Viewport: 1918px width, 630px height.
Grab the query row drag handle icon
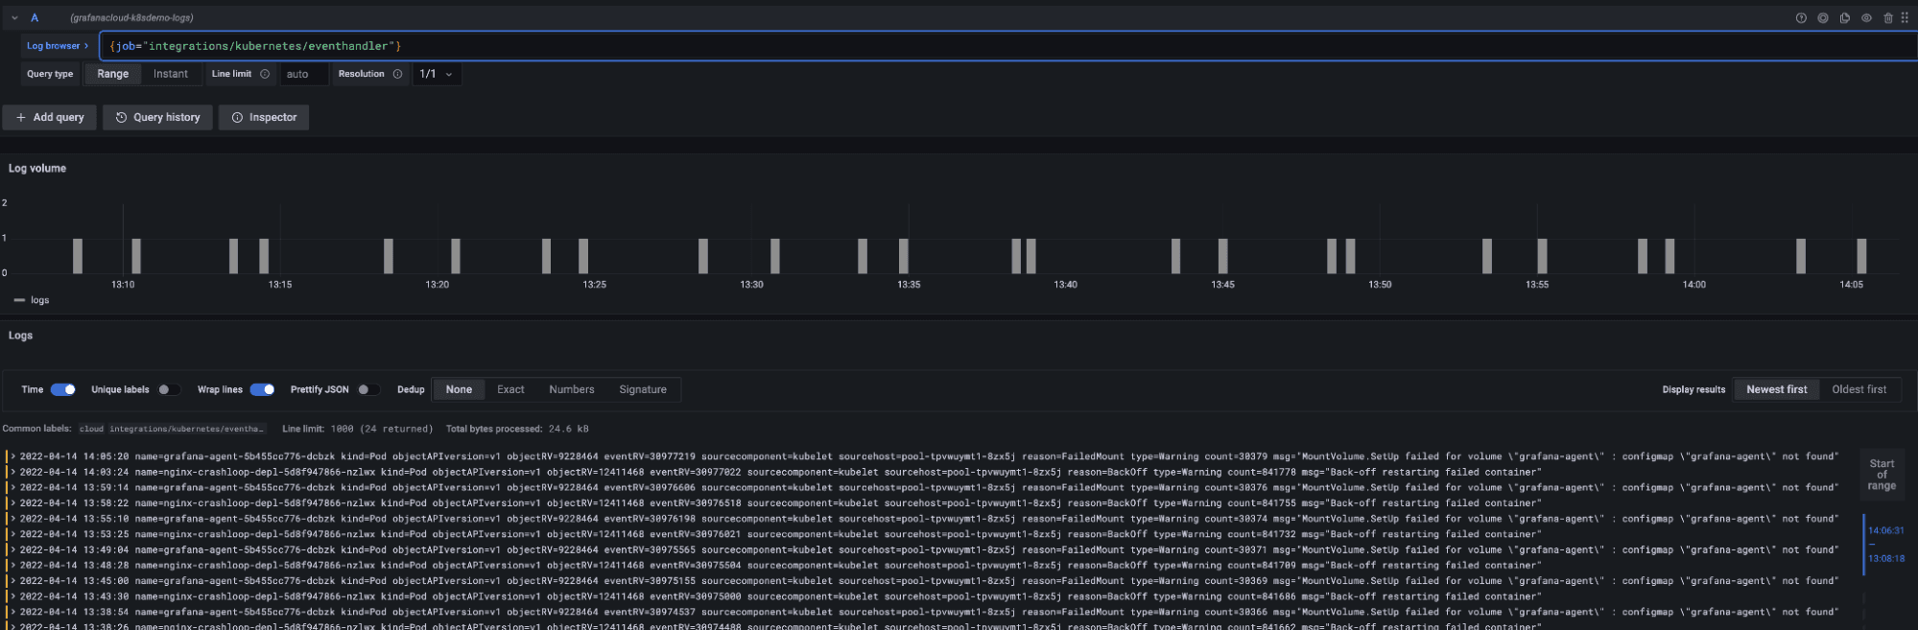point(1905,18)
